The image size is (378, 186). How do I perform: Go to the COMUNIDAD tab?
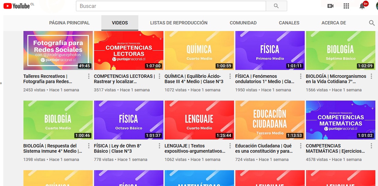pos(243,23)
